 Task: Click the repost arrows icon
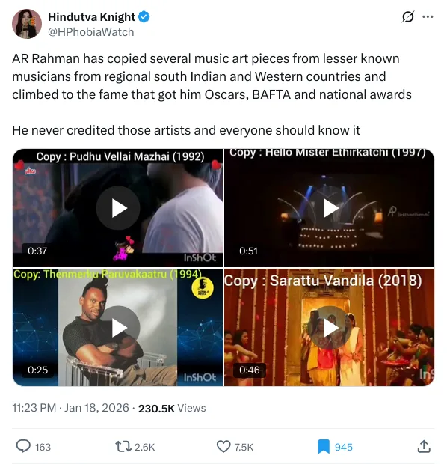[x=123, y=446]
